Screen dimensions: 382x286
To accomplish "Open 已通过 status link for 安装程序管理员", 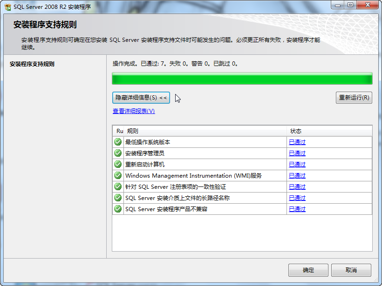I will [x=297, y=153].
